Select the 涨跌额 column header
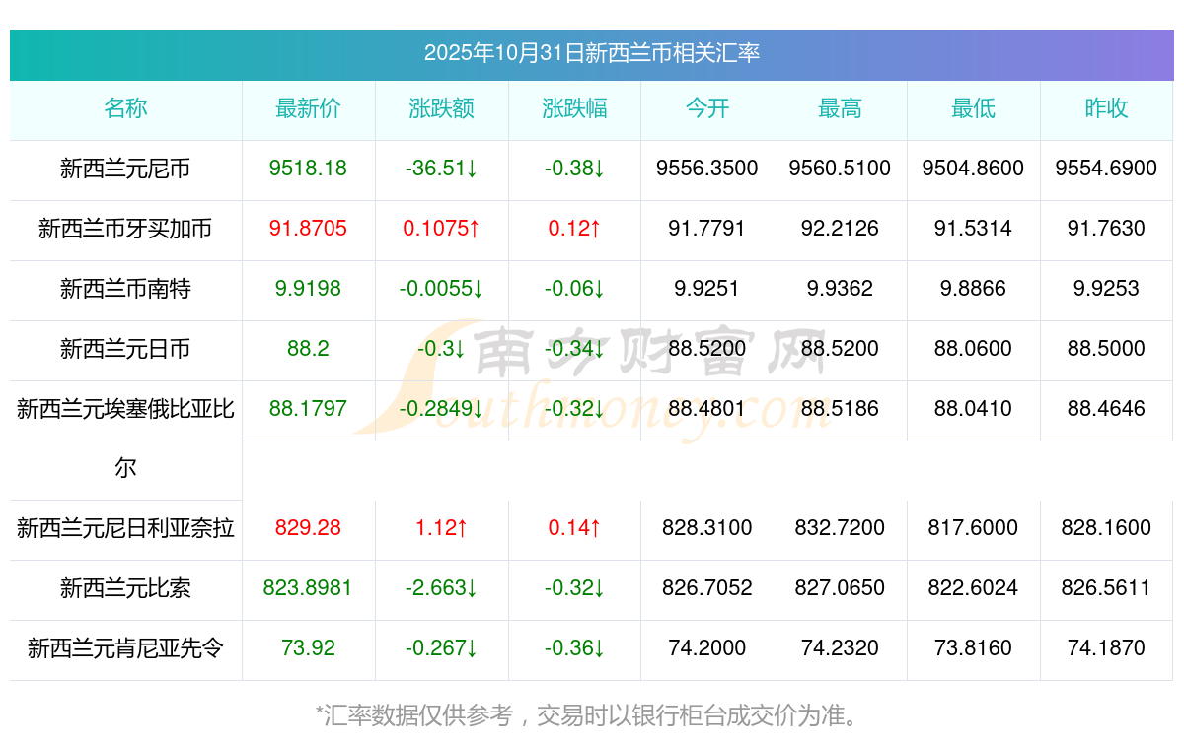The image size is (1184, 746). click(441, 108)
